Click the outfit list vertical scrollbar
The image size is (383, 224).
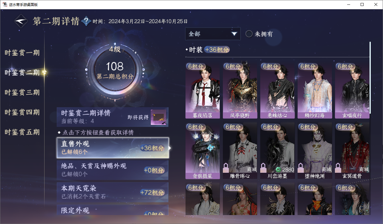coord(370,77)
